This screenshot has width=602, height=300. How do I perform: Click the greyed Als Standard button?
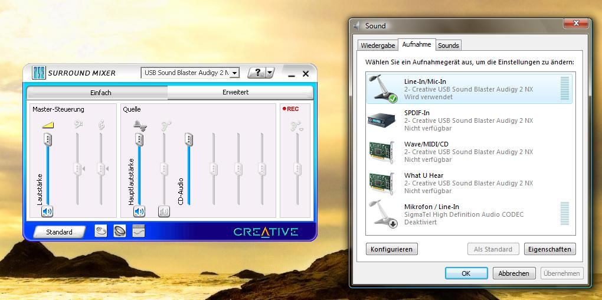493,249
